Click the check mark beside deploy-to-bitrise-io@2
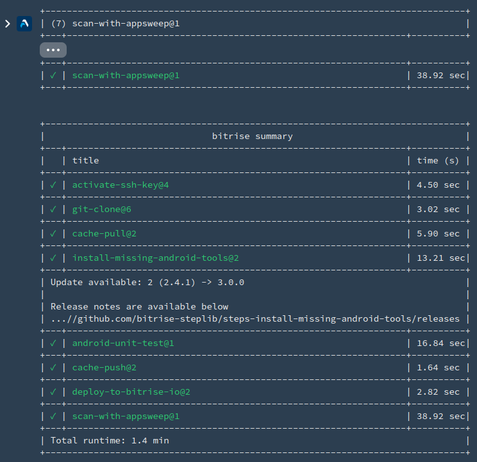477x462 pixels. (x=53, y=392)
